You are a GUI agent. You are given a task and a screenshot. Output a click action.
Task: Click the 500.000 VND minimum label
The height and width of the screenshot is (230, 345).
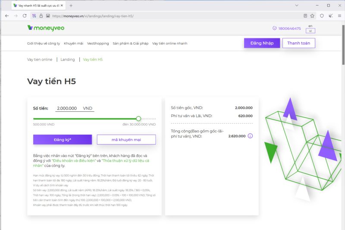click(x=44, y=124)
